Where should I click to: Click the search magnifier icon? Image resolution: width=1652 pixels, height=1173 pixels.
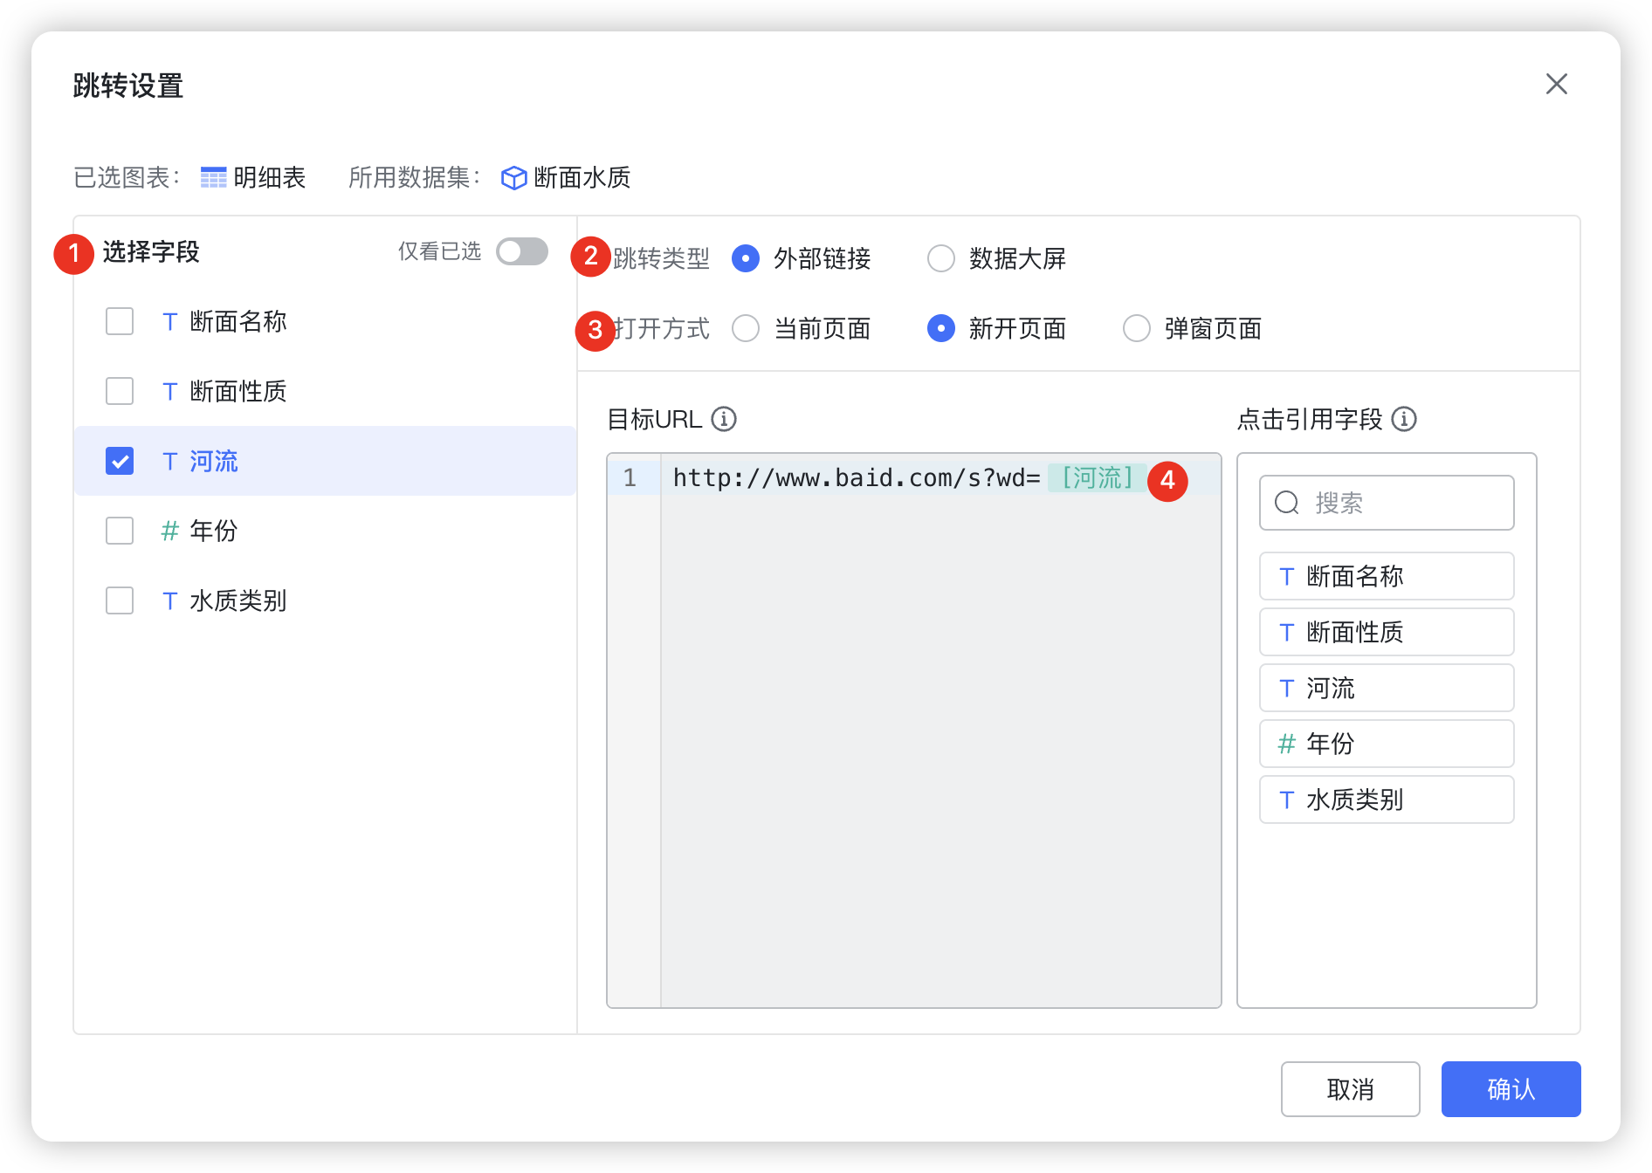1287,503
